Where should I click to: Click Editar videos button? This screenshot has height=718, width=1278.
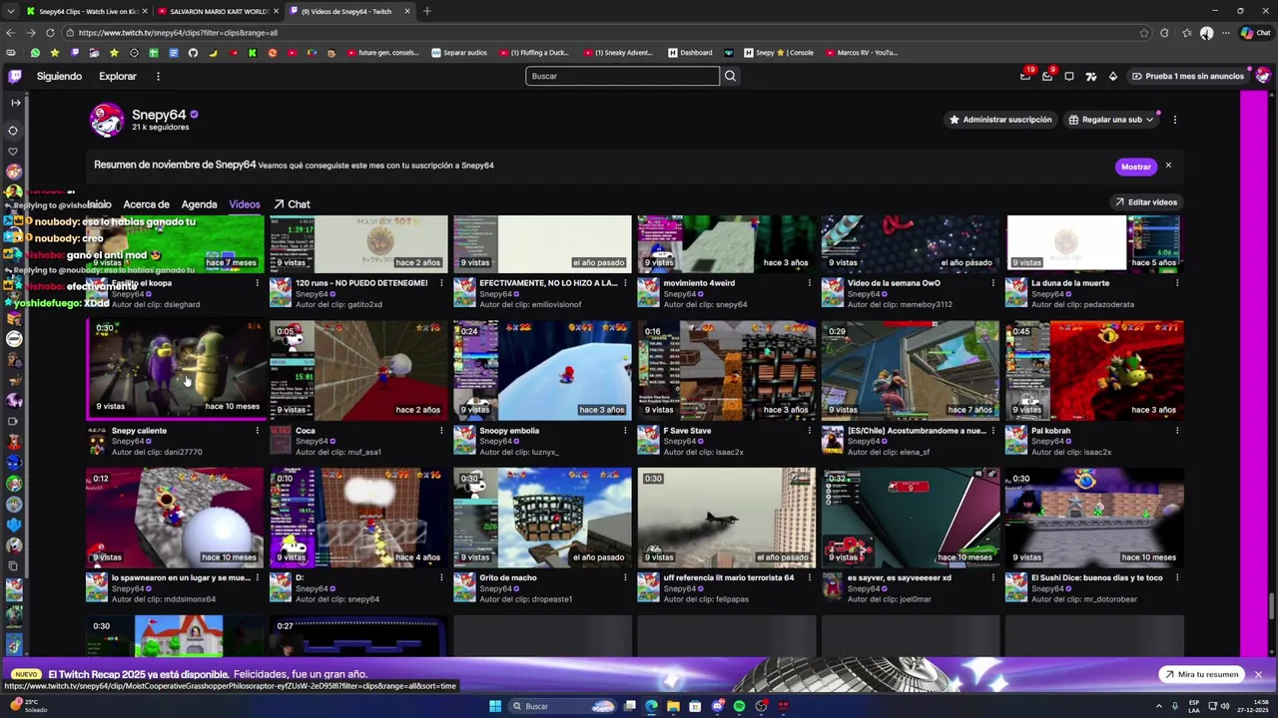point(1146,202)
